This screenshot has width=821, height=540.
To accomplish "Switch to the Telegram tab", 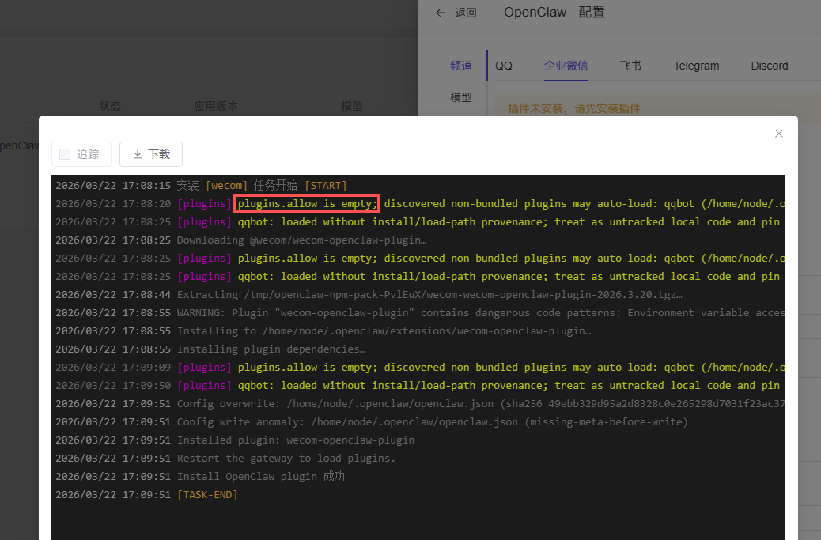I will coord(696,66).
